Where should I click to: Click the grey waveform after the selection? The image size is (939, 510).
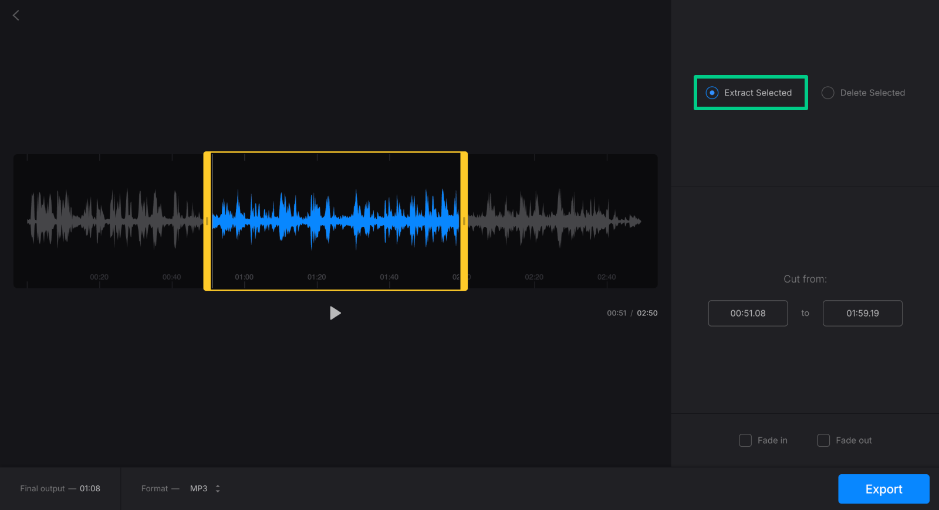[x=558, y=221]
